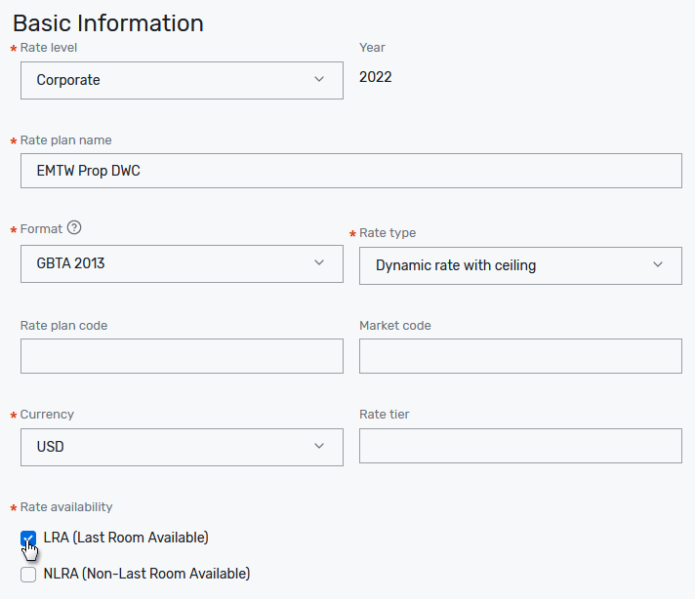Click inside the Rate plan code field
The width and height of the screenshot is (695, 599).
[182, 356]
